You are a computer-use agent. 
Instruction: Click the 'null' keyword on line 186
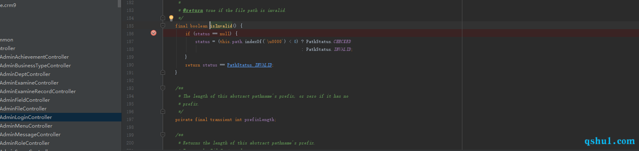pyautogui.click(x=225, y=34)
